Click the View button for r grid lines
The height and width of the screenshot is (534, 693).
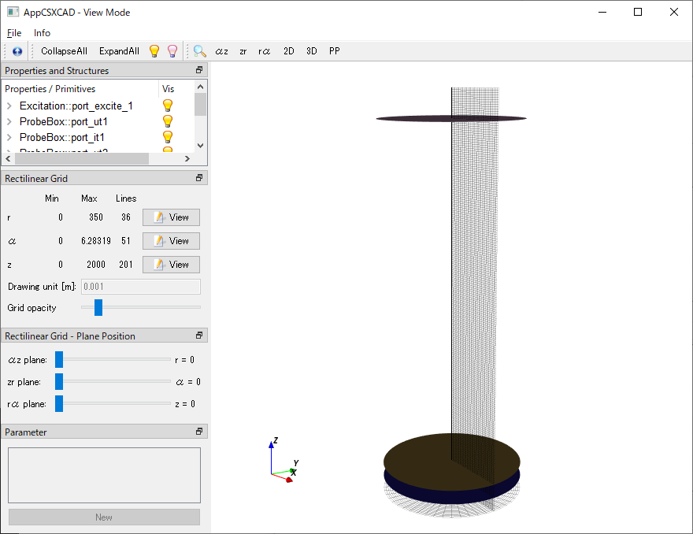point(171,217)
